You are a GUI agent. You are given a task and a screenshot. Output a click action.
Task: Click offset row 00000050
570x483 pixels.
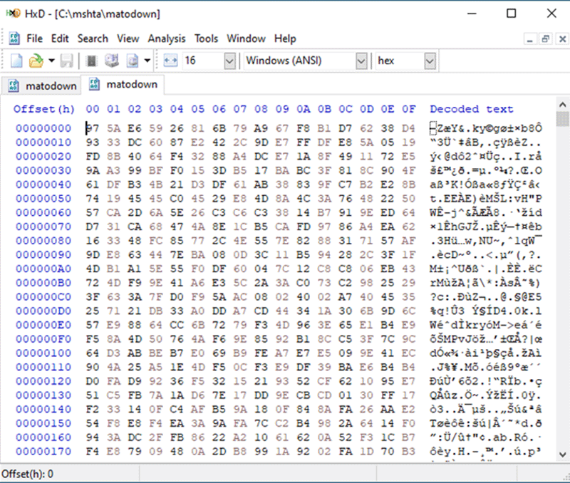[43, 199]
